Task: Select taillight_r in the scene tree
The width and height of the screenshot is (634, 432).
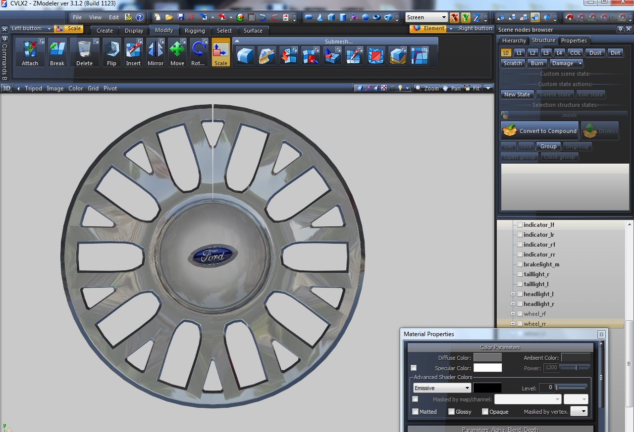Action: tap(536, 274)
